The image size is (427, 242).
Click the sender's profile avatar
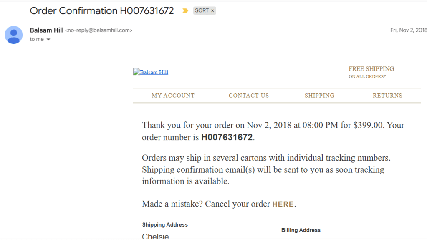click(x=14, y=35)
